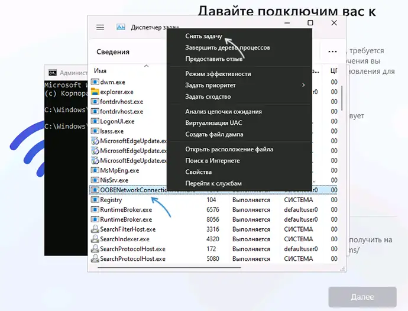The width and height of the screenshot is (408, 311).
Task: Select the LogonUI.exe process name
Action: tap(117, 121)
